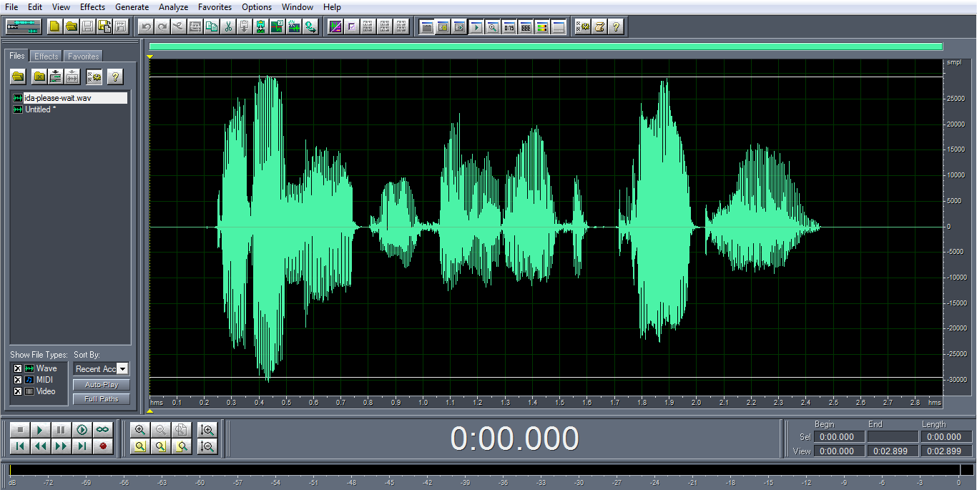Click the Rewind double-arrow button
Viewport: 977px width, 490px height.
click(41, 446)
